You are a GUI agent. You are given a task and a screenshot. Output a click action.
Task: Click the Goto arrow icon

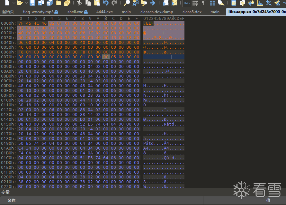point(153,3)
